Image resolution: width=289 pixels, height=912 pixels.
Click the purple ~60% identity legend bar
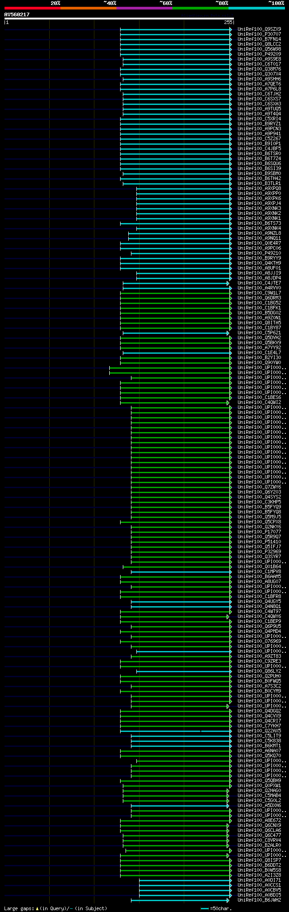click(144, 8)
